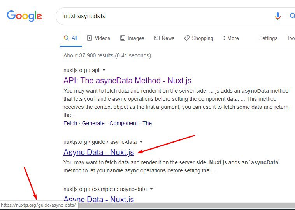Click the nuxtjs.org › examples › async-data breadcrumb
The image size is (295, 210).
click(x=105, y=189)
